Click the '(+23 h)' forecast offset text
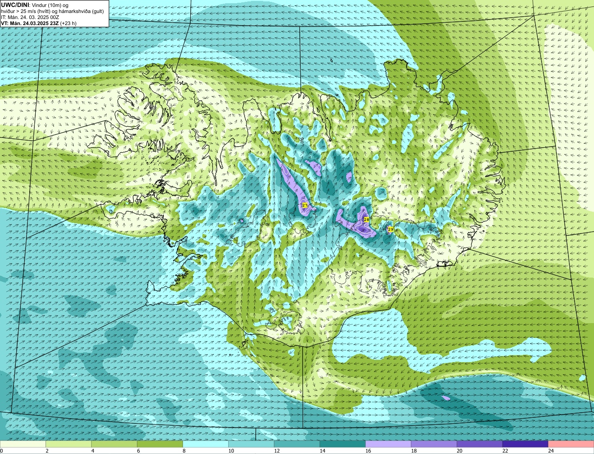This screenshot has width=594, height=454. 68,23
